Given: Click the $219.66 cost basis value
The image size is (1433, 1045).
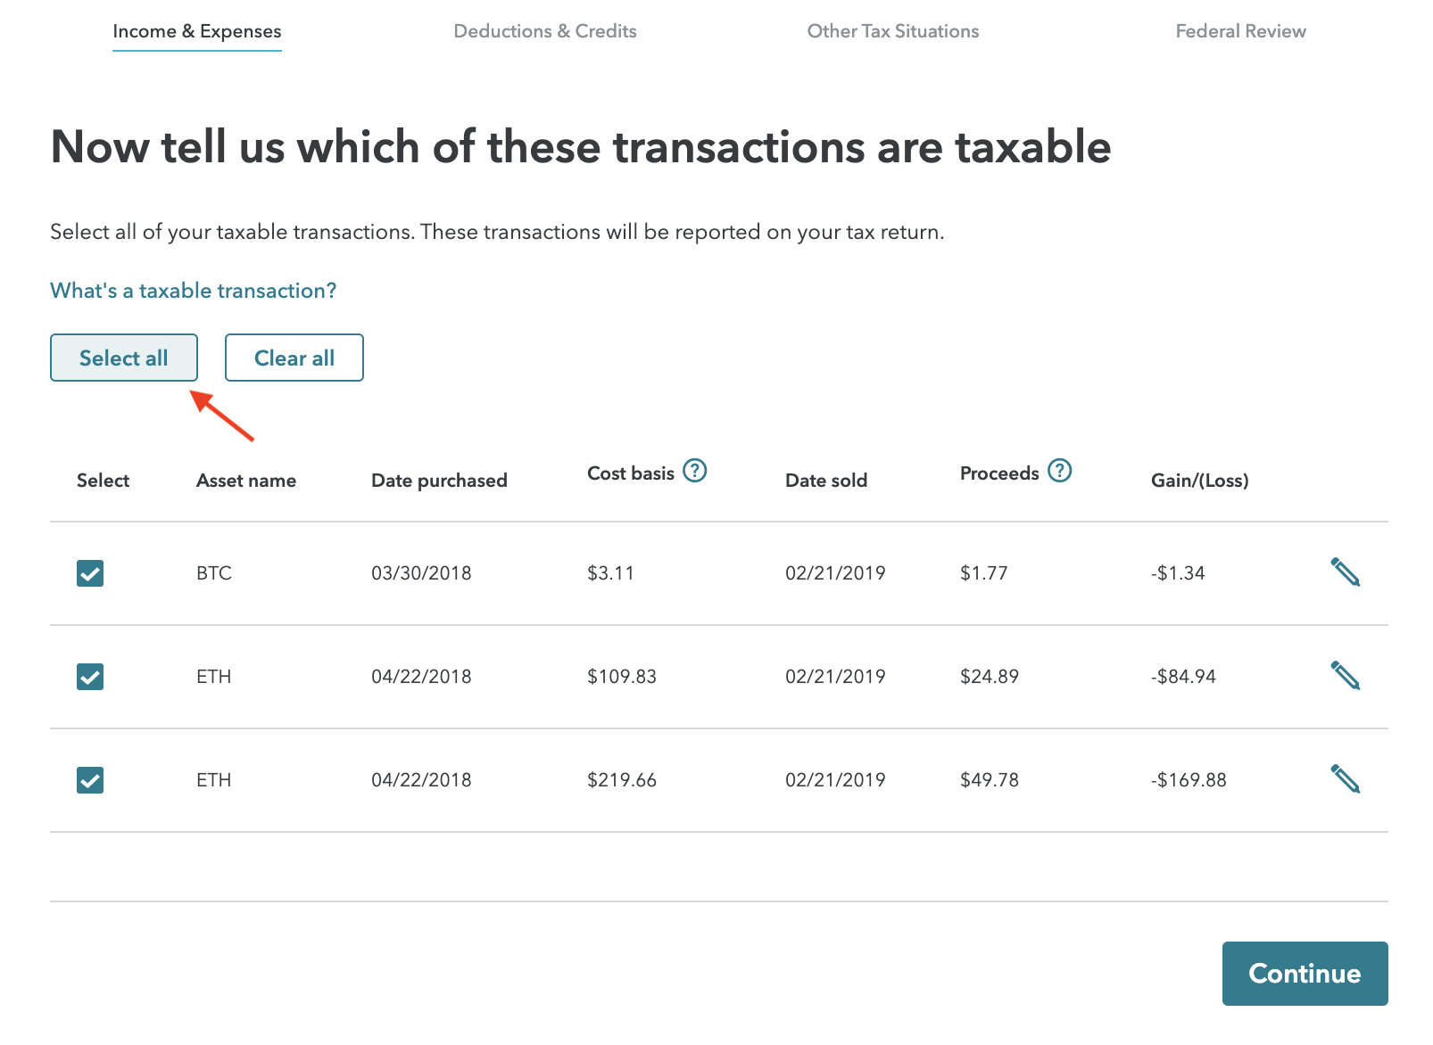Looking at the screenshot, I should pyautogui.click(x=622, y=780).
